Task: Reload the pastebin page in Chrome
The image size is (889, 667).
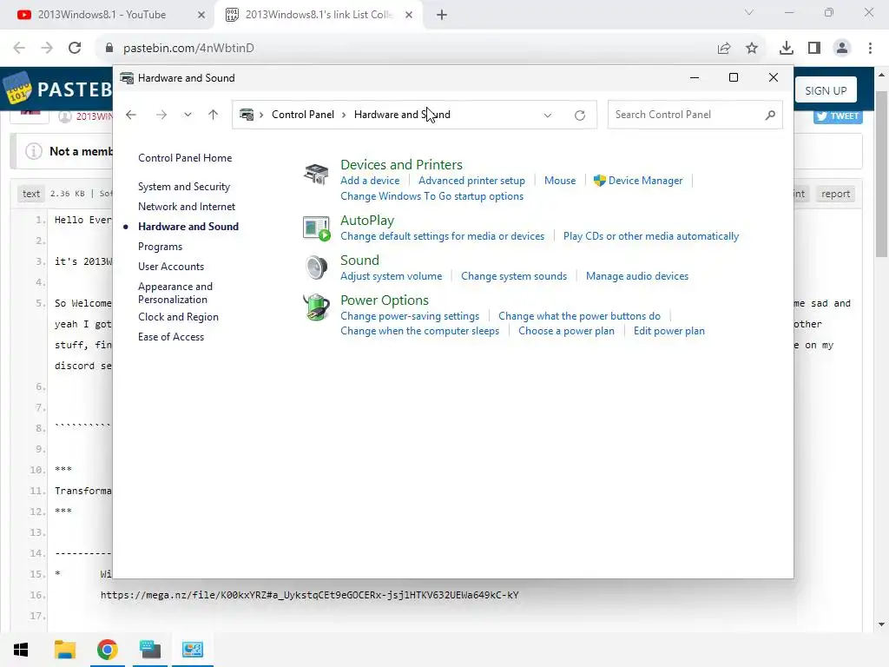Action: pyautogui.click(x=75, y=49)
